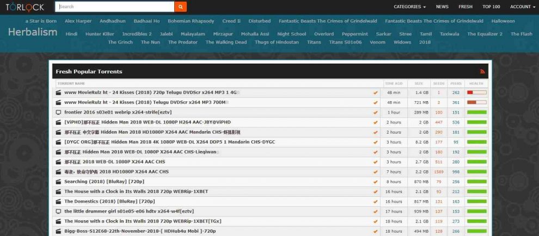This screenshot has height=236, width=539.
Task: Click the film icon beside The Domestics (2018)
Action: pos(59,201)
